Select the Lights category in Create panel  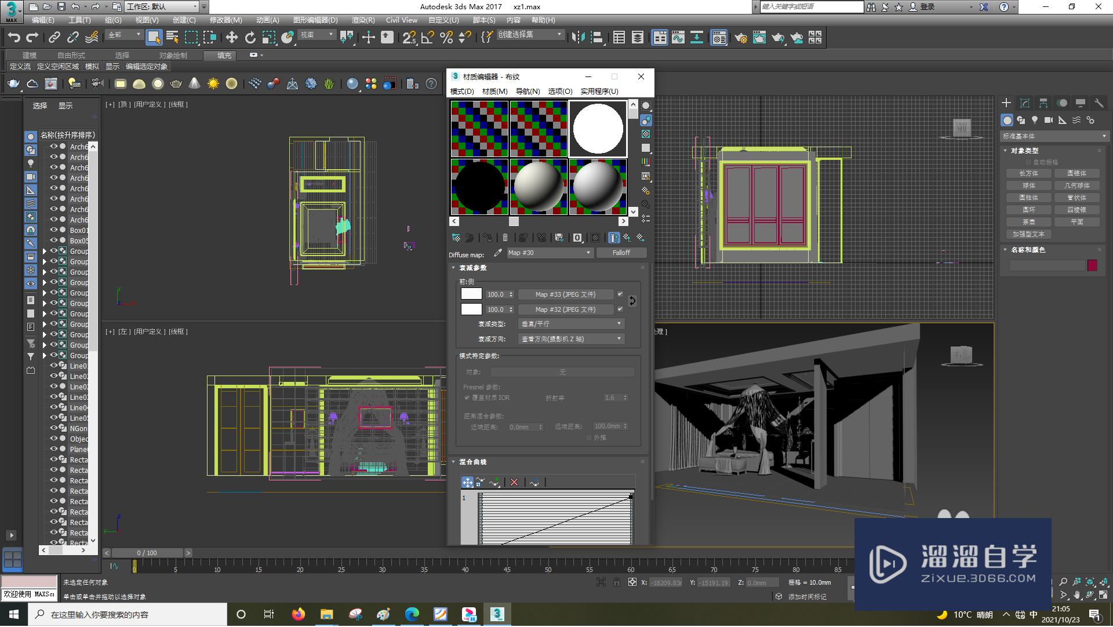1035,120
